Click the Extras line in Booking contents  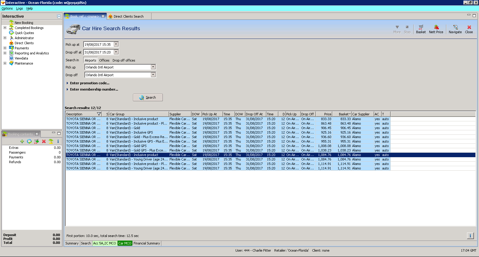pos(32,148)
